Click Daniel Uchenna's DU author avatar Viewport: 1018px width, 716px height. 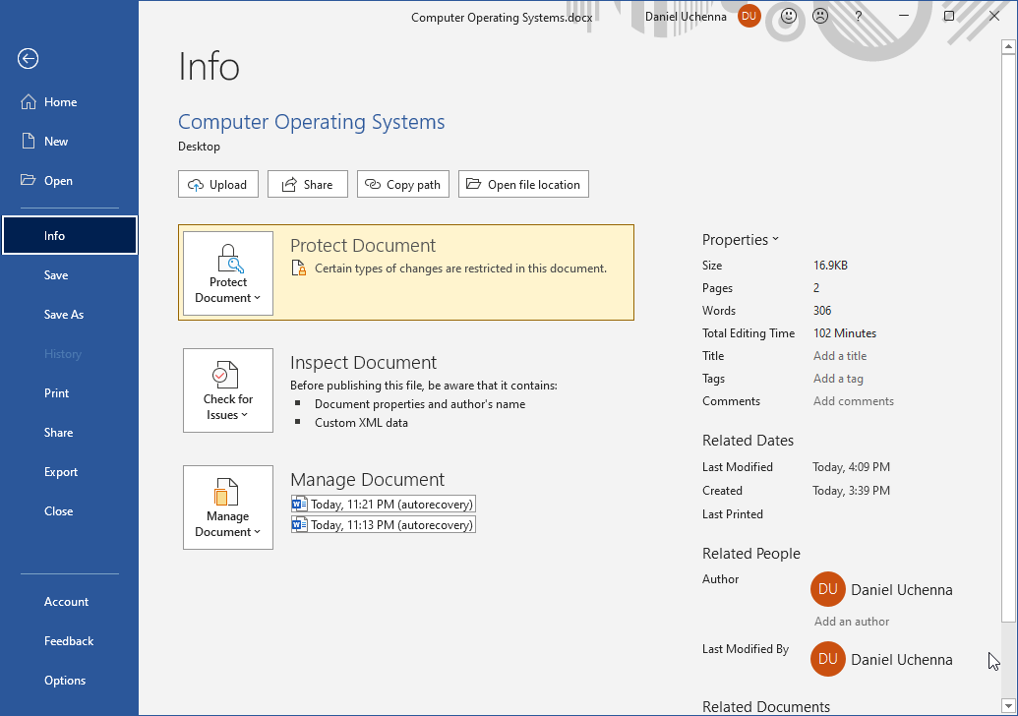pyautogui.click(x=827, y=589)
